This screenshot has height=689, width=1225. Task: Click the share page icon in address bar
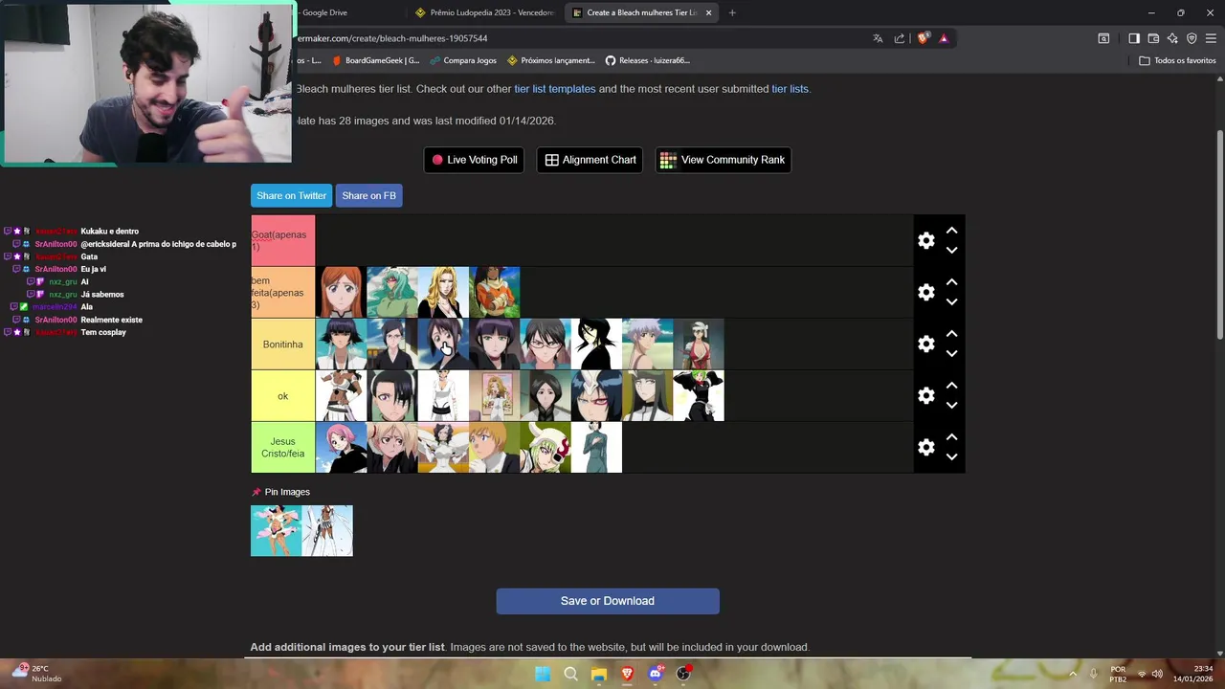(900, 38)
